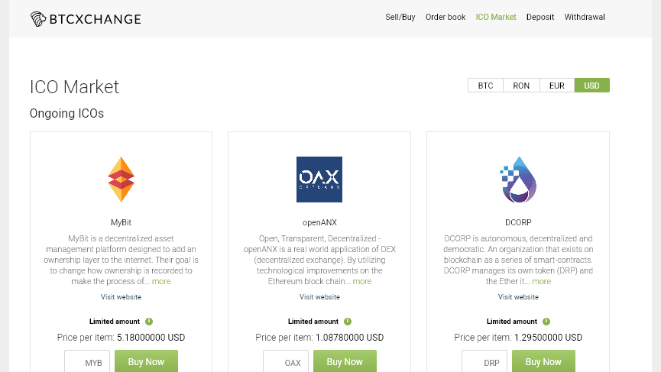Click the info icon beside openANX Limited amount
Viewport: 661px width, 372px height.
pyautogui.click(x=348, y=322)
